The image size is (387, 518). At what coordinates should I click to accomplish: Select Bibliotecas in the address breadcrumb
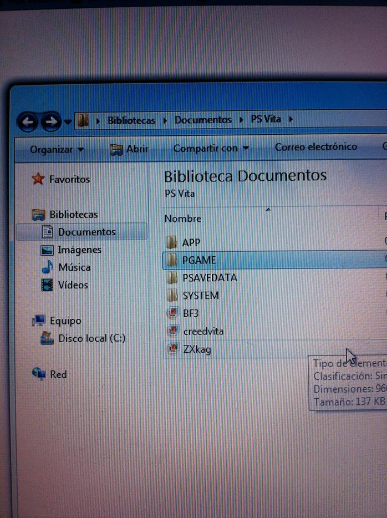(131, 120)
